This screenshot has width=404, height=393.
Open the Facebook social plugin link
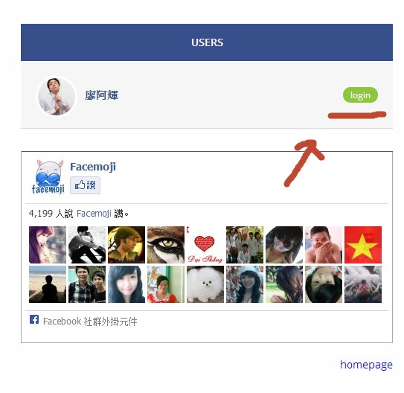pos(90,322)
